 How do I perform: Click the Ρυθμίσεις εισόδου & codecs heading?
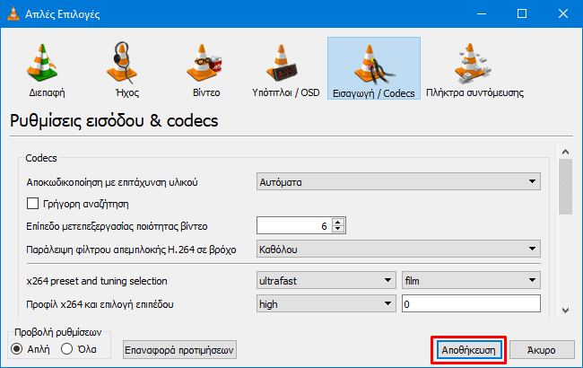point(114,120)
